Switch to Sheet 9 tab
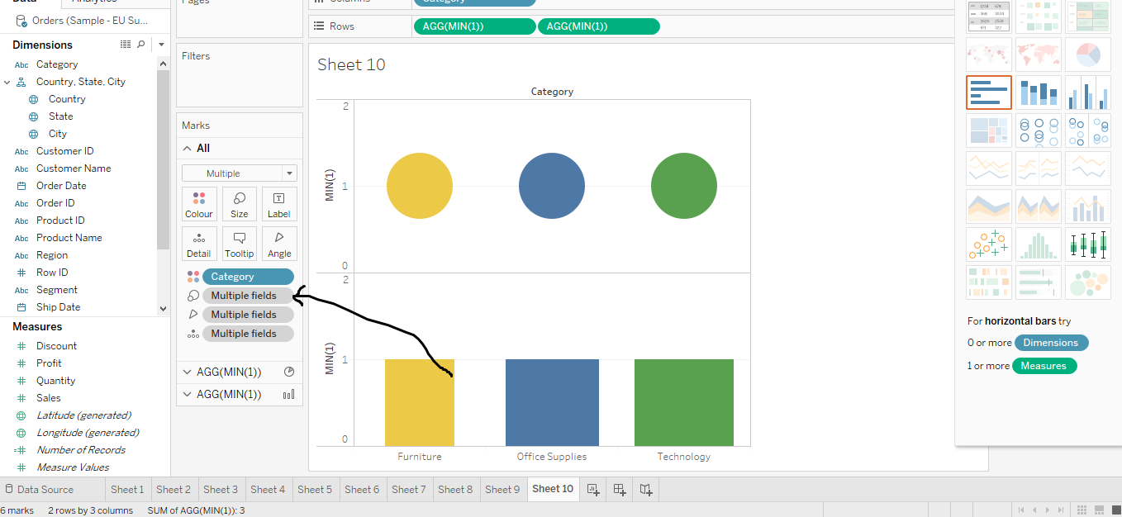The width and height of the screenshot is (1122, 517). coord(502,489)
